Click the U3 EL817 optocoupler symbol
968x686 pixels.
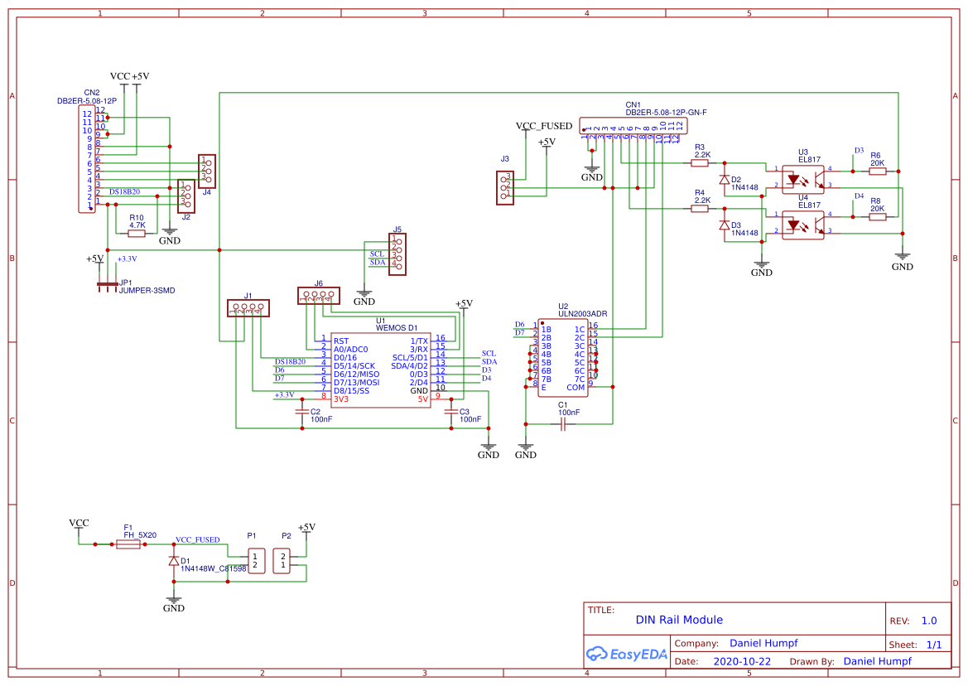pos(802,180)
